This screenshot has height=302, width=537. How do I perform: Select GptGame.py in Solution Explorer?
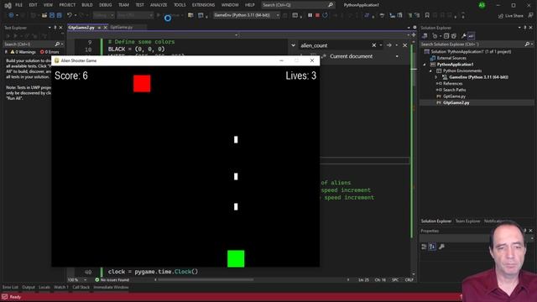[x=454, y=96]
